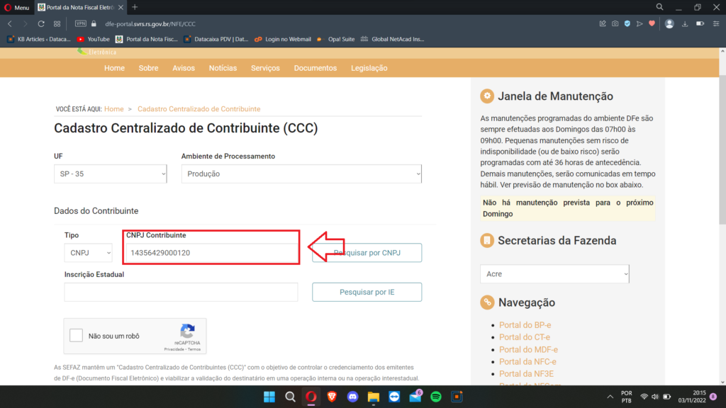Reload the page with refresh icon
The height and width of the screenshot is (408, 726).
pos(41,23)
